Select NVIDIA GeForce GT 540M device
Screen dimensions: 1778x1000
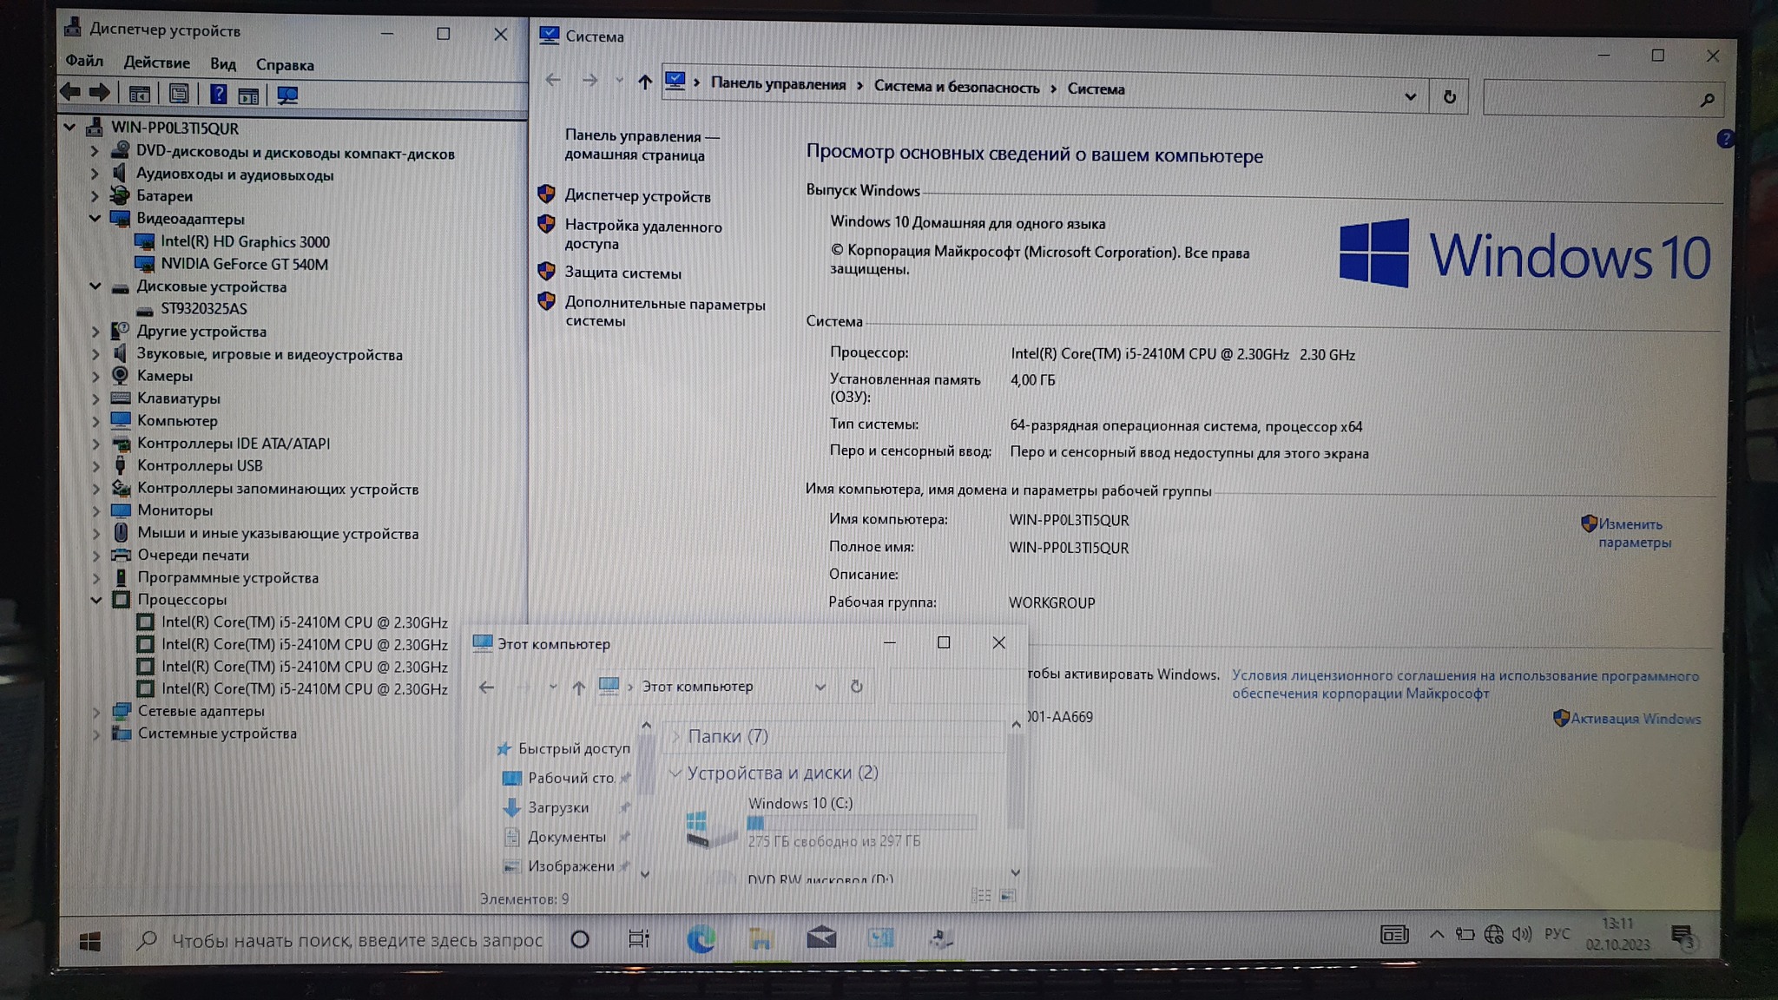pyautogui.click(x=244, y=264)
